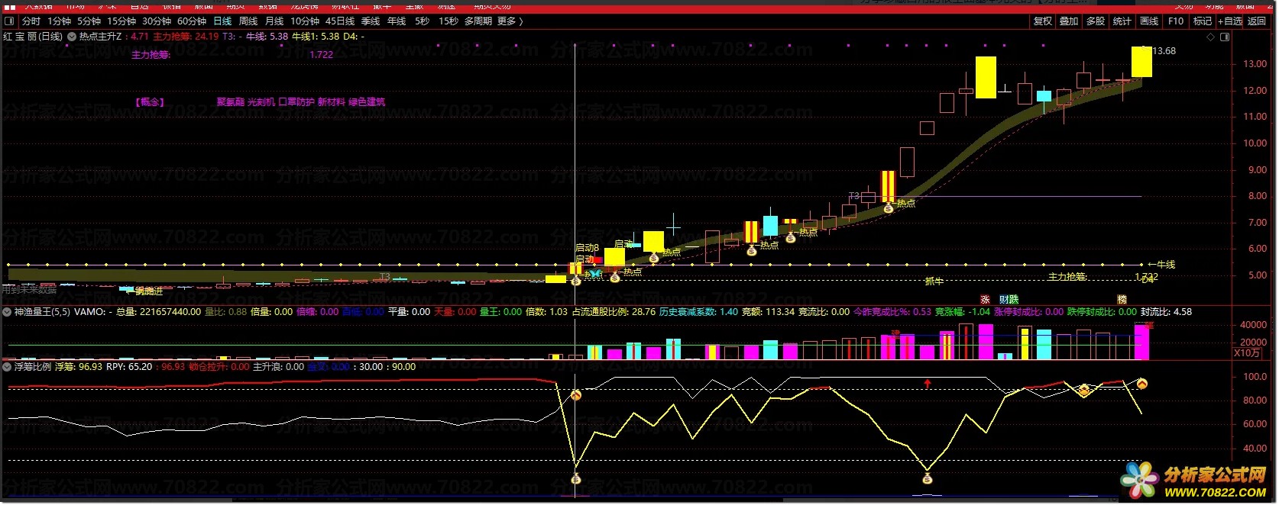Image resolution: width=1279 pixels, height=505 pixels.
Task: Click 返回 back button
Action: [1257, 21]
